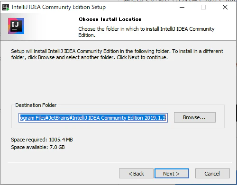Click the 'Destination Folder' group label
This screenshot has width=237, height=185.
point(36,105)
